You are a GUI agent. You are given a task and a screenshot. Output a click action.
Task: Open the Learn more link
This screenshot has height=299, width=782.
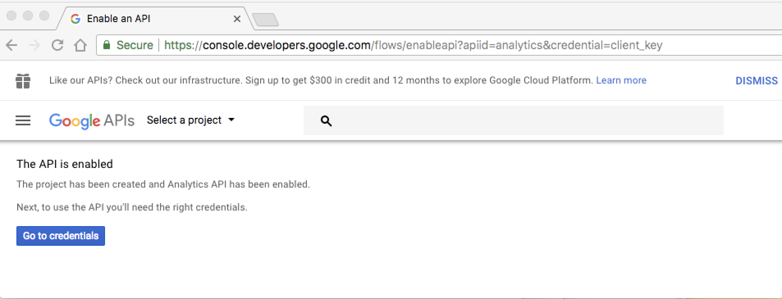coord(621,80)
